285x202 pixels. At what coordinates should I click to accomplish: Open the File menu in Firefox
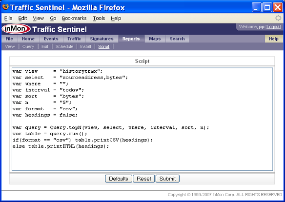pos(8,19)
